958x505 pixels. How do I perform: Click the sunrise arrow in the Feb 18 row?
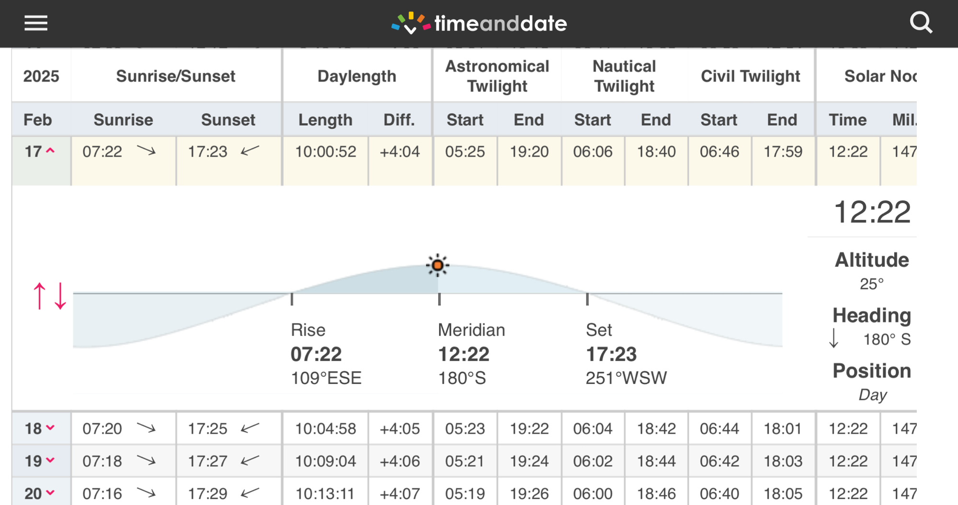pos(146,428)
